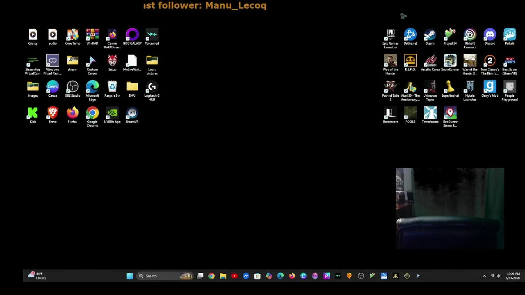Launch Project64 emulator
525x295 pixels.
[x=450, y=37]
